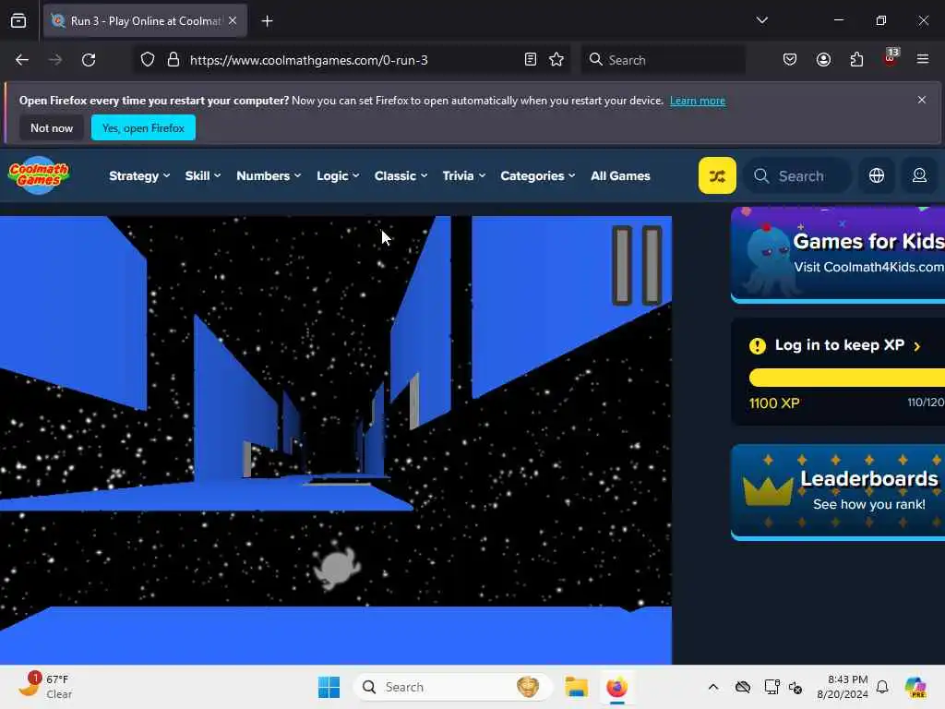The image size is (945, 709).
Task: Open the random game shuffle button
Action: tap(716, 175)
